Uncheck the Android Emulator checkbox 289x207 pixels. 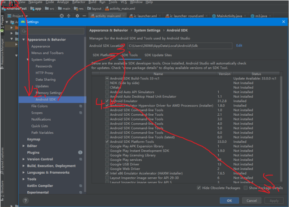[107, 101]
